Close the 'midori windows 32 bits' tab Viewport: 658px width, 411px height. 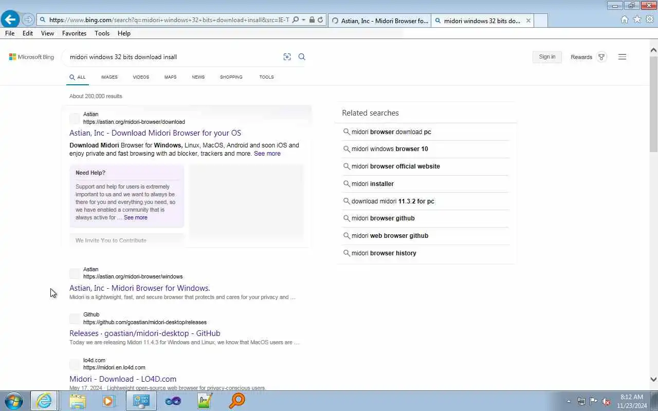pos(528,21)
